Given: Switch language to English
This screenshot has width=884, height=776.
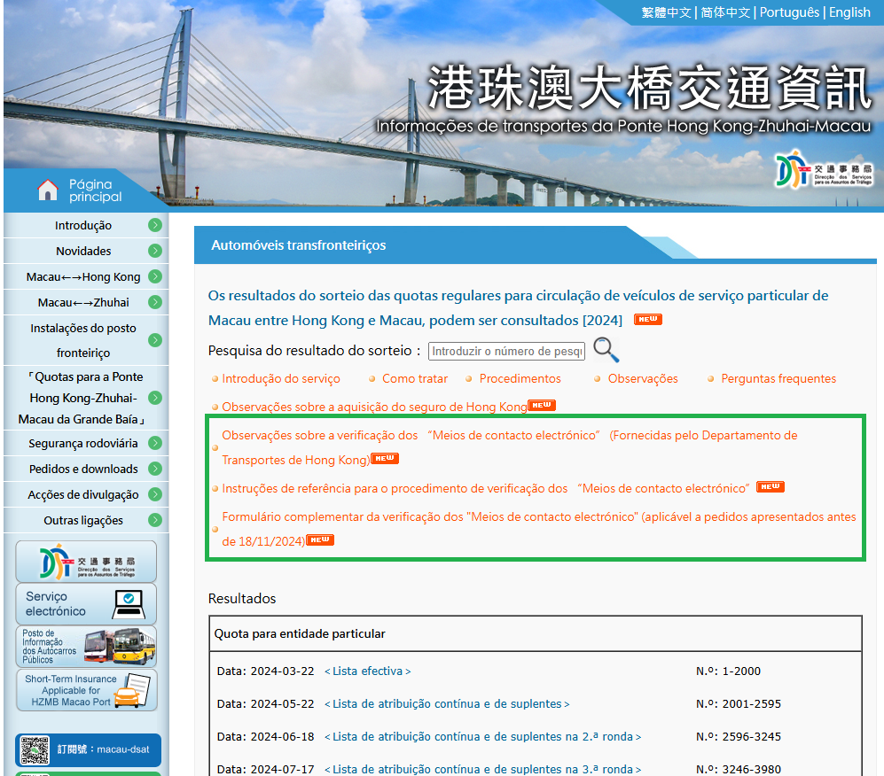Looking at the screenshot, I should (x=849, y=12).
